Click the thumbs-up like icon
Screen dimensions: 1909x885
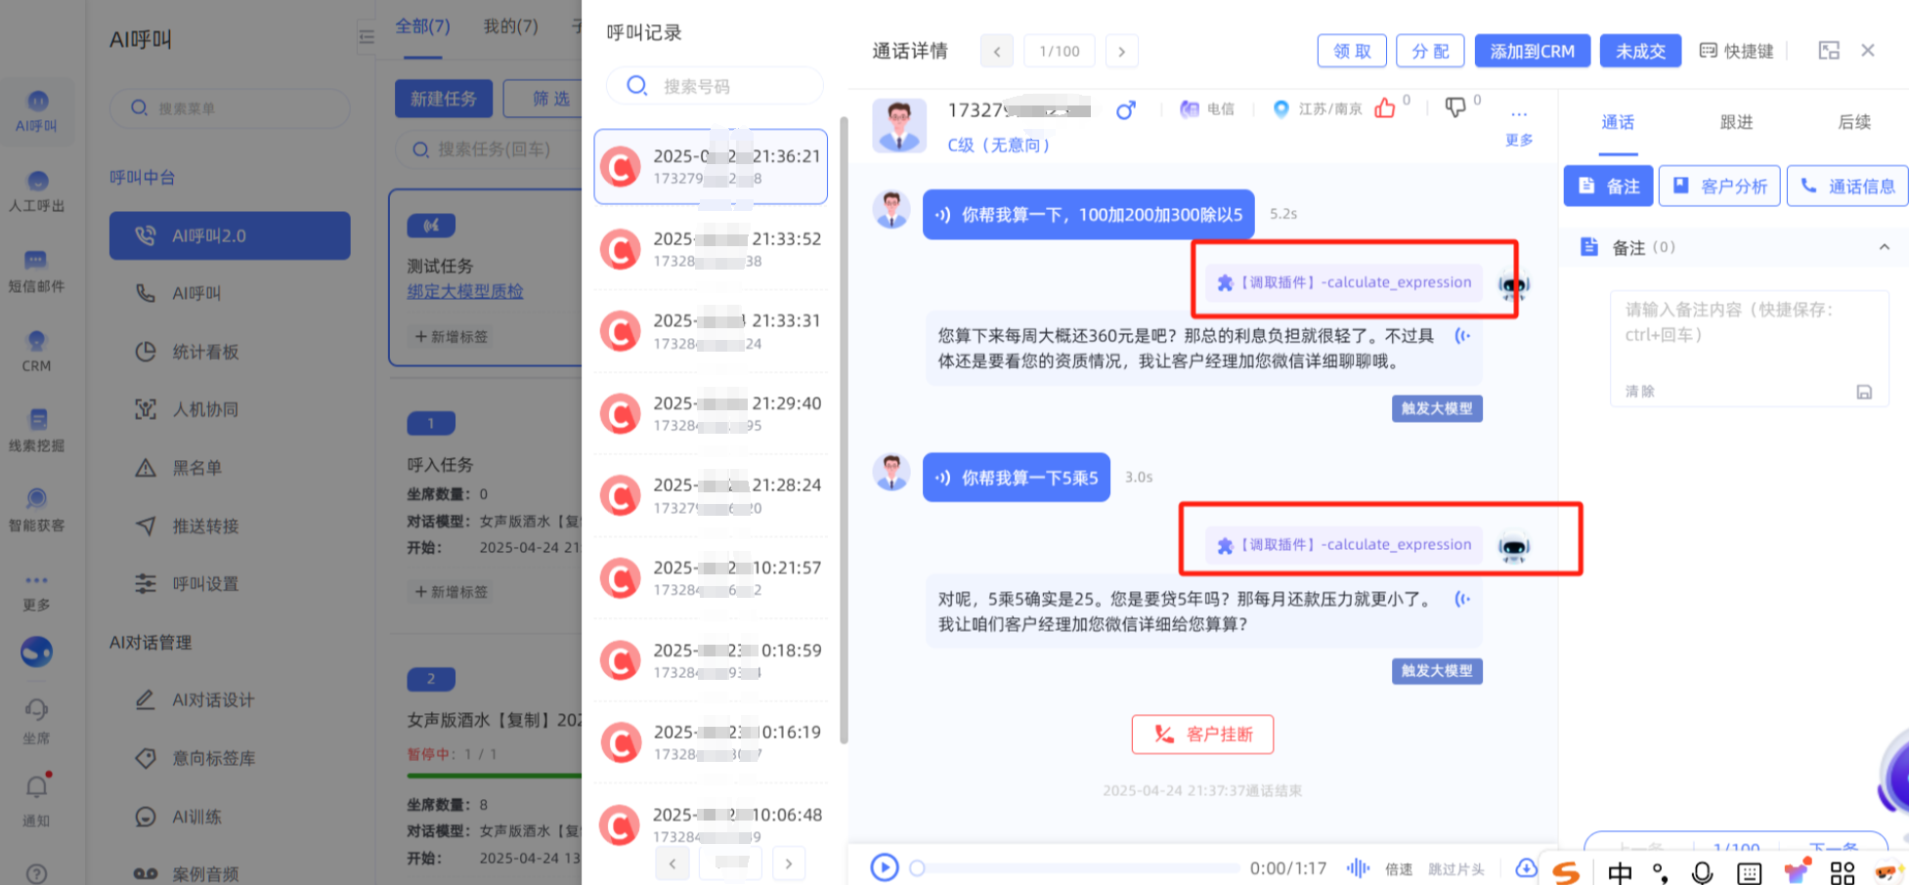click(x=1384, y=108)
